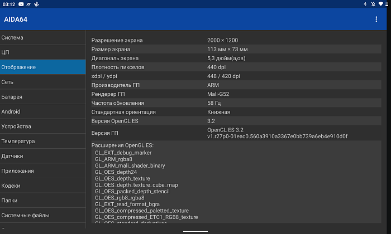Viewport: 391px width, 234px height.
Task: Tap the fan-shaped notification icon in status bar
Action: (x=36, y=4)
